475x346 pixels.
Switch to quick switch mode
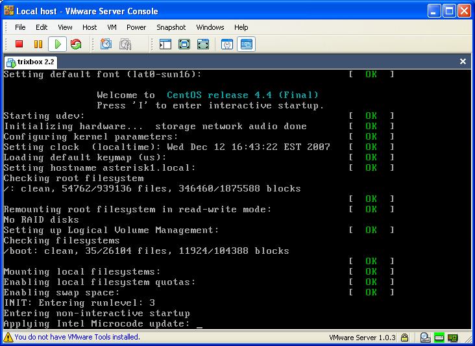[x=203, y=44]
